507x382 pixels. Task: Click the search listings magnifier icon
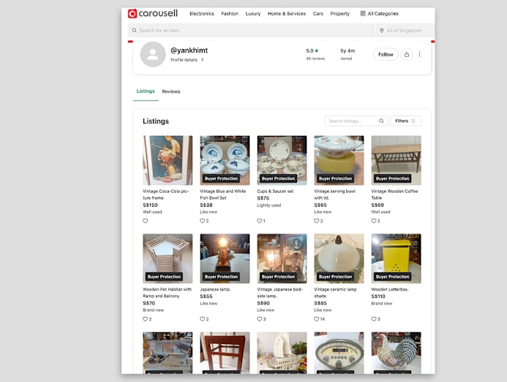click(381, 121)
